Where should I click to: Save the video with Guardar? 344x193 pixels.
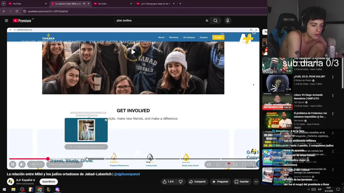[242, 182]
